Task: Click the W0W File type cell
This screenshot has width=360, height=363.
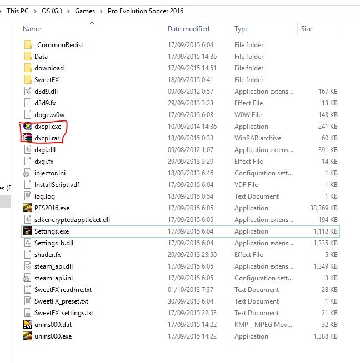Action: point(248,115)
